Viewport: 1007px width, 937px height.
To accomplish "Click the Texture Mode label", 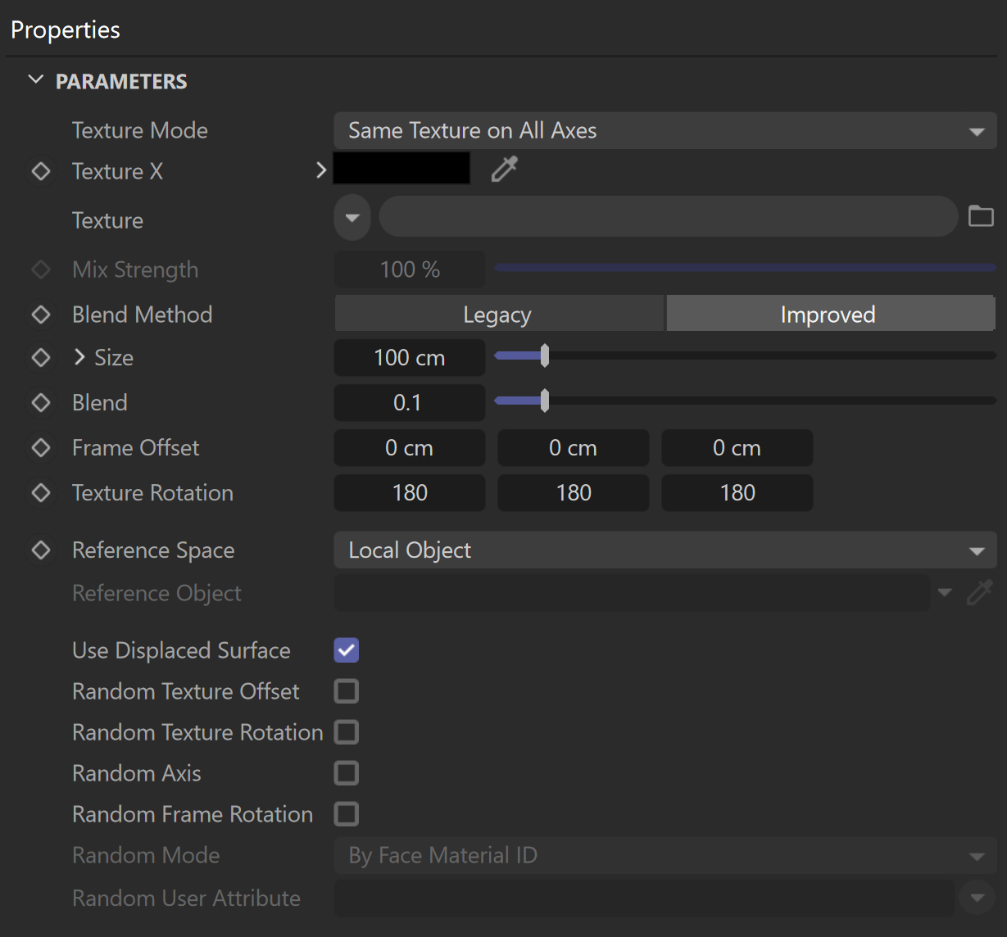I will pyautogui.click(x=140, y=130).
